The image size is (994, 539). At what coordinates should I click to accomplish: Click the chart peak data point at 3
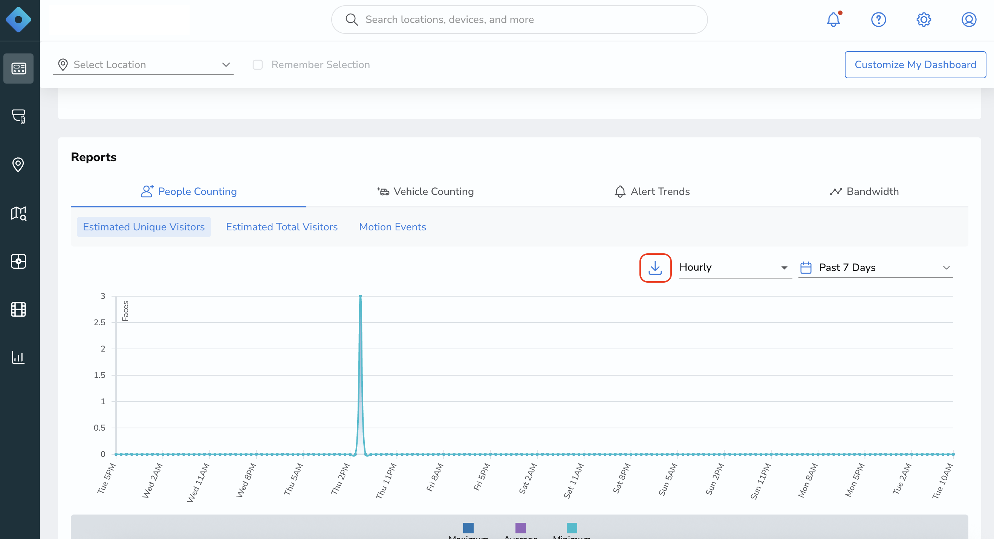tap(360, 296)
